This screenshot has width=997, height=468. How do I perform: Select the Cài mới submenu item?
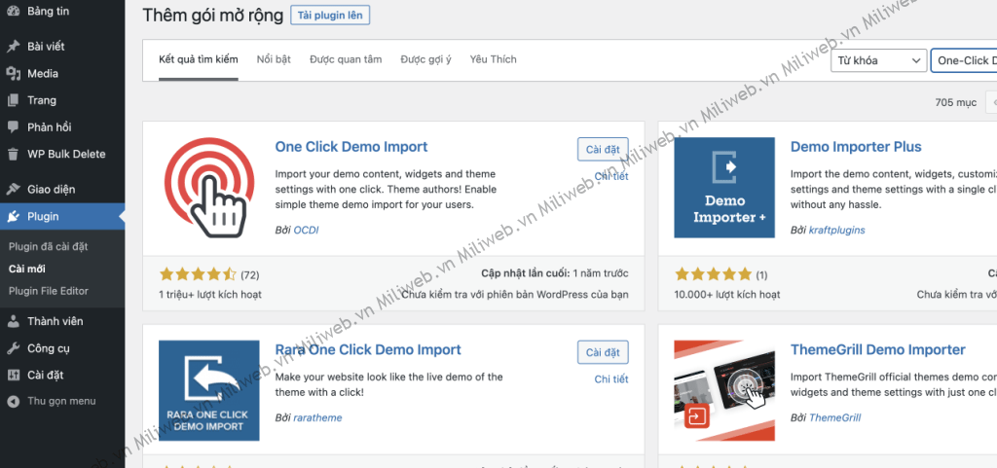point(27,269)
